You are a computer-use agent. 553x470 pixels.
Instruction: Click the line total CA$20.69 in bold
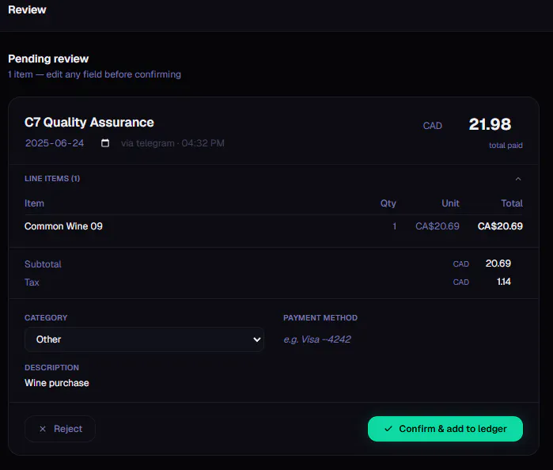click(x=500, y=226)
